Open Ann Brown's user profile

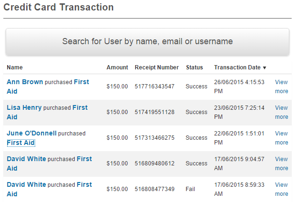pos(25,82)
